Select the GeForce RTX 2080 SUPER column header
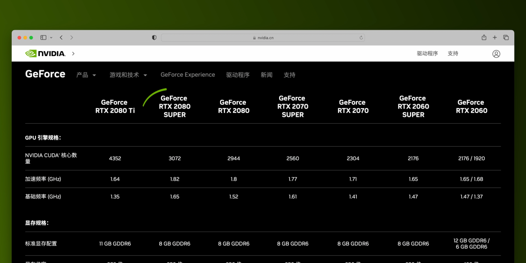 tap(174, 106)
